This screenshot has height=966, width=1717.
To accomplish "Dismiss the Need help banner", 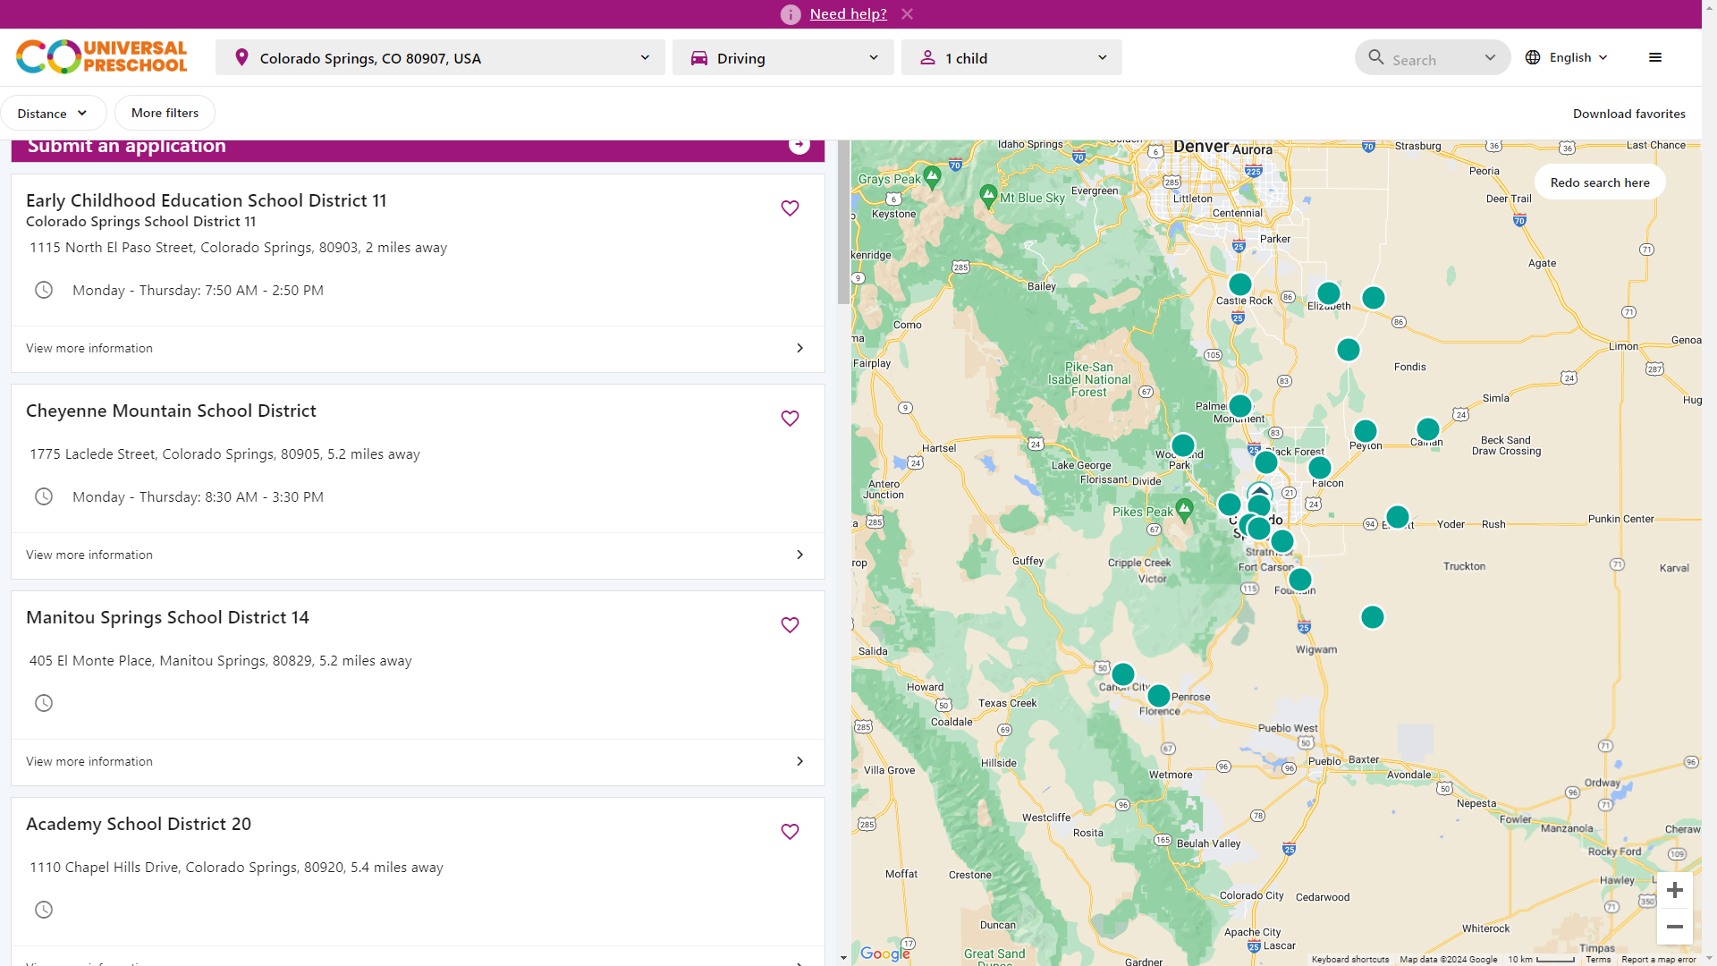I will pyautogui.click(x=907, y=14).
